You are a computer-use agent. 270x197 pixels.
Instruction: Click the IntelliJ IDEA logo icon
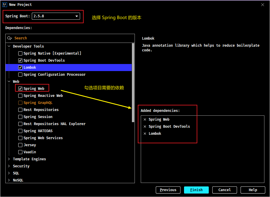click(5, 5)
